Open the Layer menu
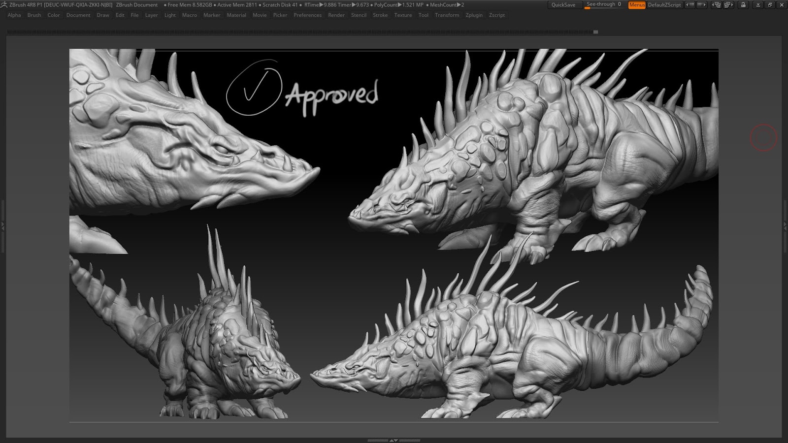 pyautogui.click(x=151, y=15)
